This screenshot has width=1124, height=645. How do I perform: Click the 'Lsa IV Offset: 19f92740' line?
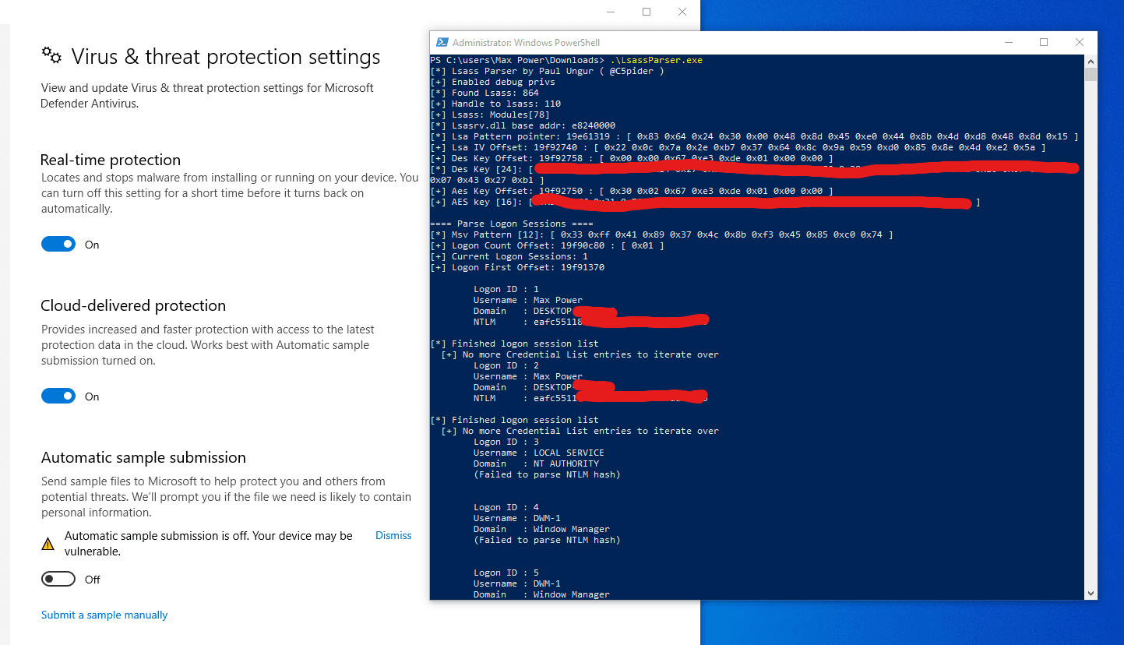pyautogui.click(x=738, y=147)
